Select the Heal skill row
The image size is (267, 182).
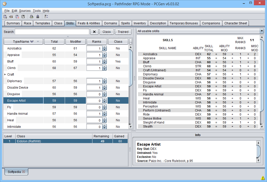coord(66,120)
